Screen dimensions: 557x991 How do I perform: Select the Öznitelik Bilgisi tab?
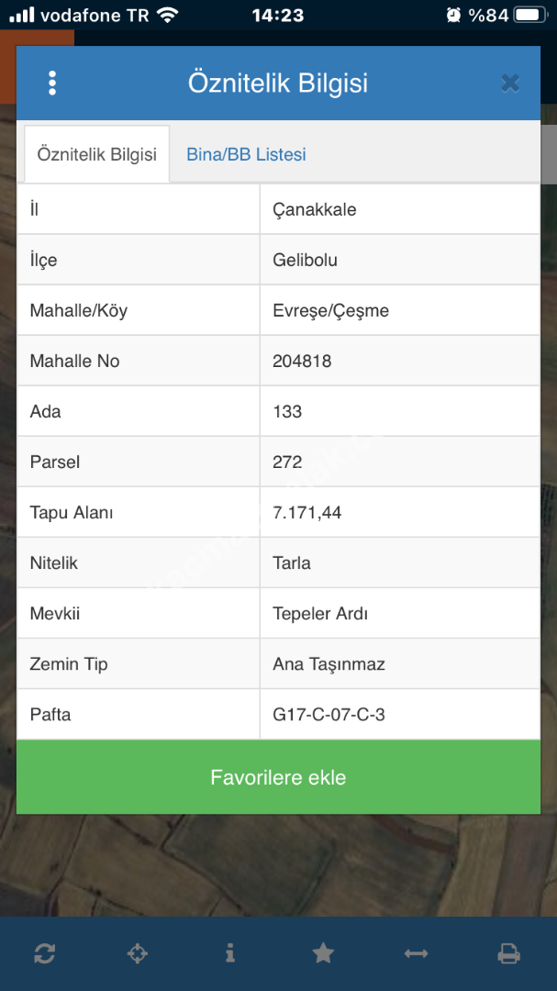click(x=96, y=155)
